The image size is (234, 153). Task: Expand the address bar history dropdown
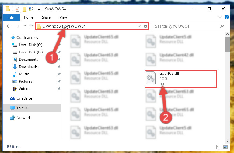139,26
